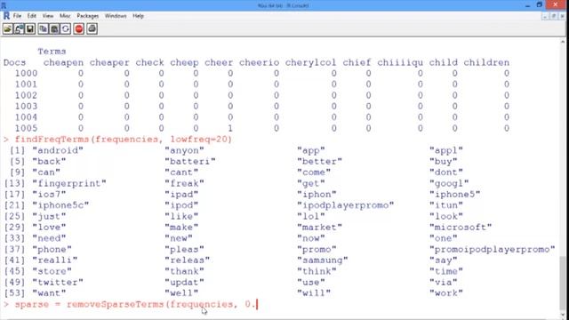Click document row label 1003
The image size is (569, 320).
coord(26,107)
